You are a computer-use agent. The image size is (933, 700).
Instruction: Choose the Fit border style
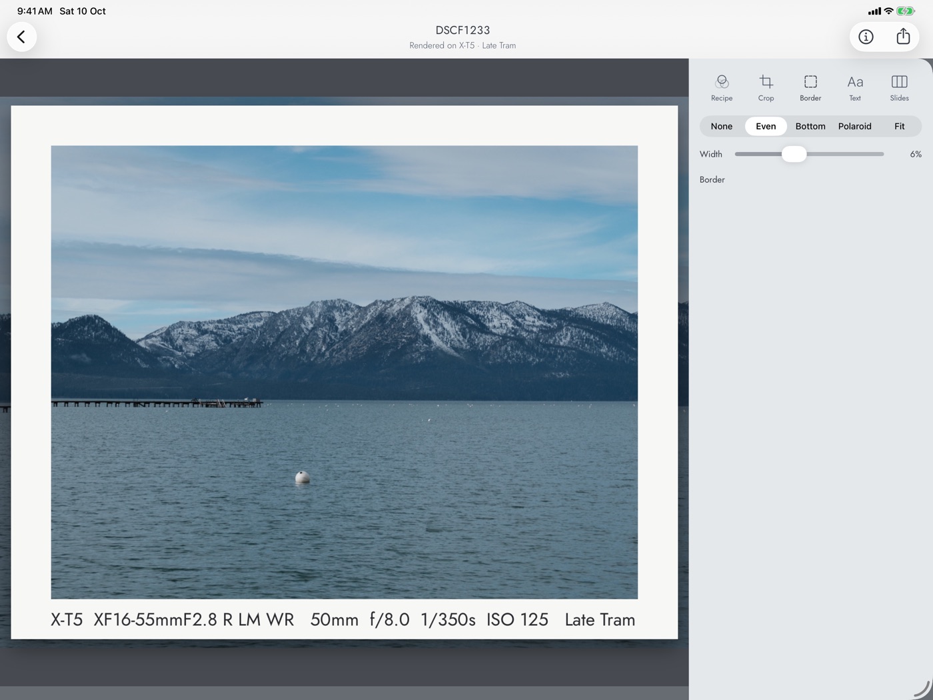[x=900, y=126]
